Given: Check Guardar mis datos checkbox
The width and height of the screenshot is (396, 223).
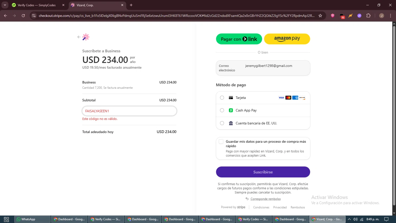Looking at the screenshot, I should (x=221, y=142).
